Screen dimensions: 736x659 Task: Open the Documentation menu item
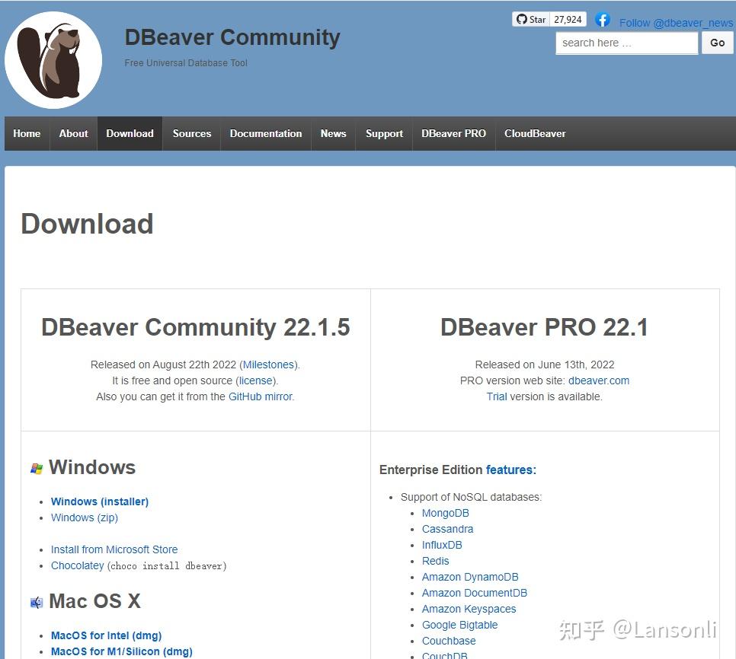(266, 134)
